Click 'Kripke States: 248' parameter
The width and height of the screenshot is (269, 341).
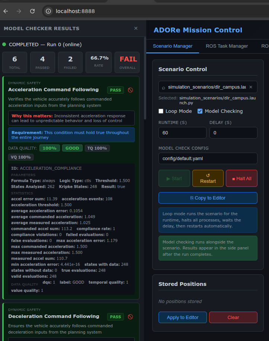pyautogui.click(x=78, y=187)
